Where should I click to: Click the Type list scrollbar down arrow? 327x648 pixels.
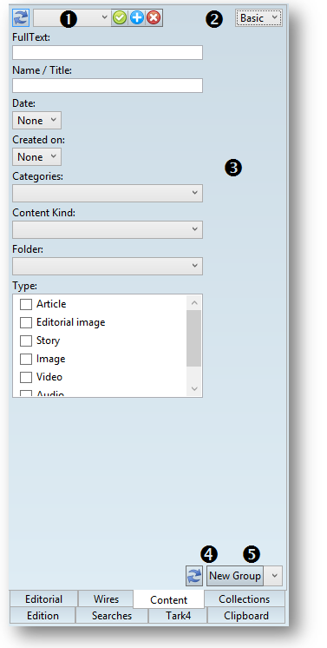pyautogui.click(x=194, y=389)
